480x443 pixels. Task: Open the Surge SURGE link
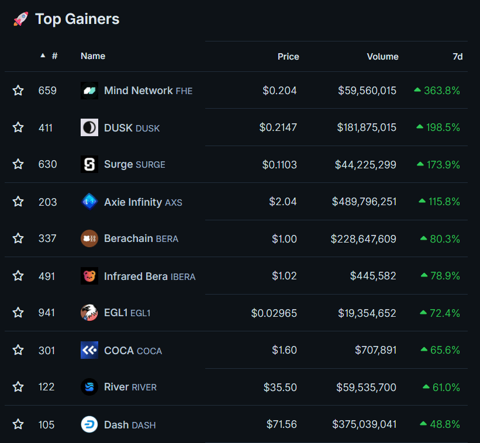click(x=134, y=165)
